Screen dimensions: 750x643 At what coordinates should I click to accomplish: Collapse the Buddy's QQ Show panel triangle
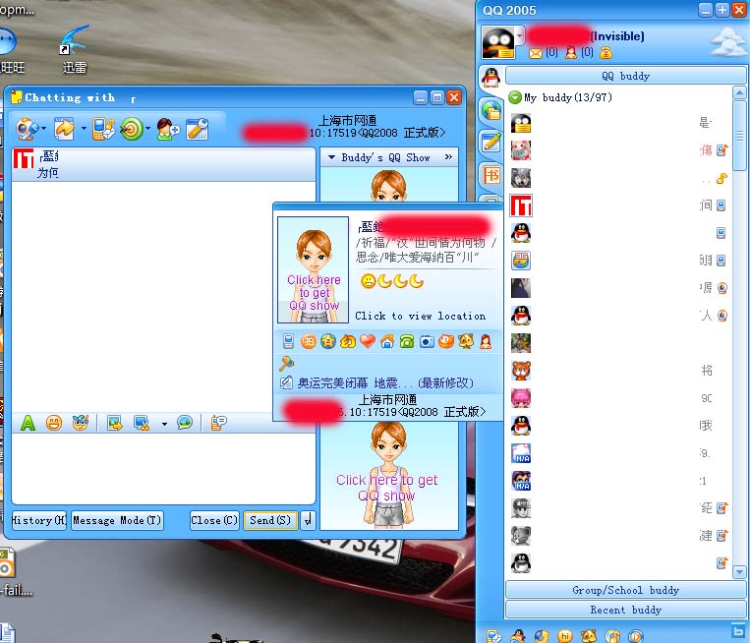click(331, 157)
